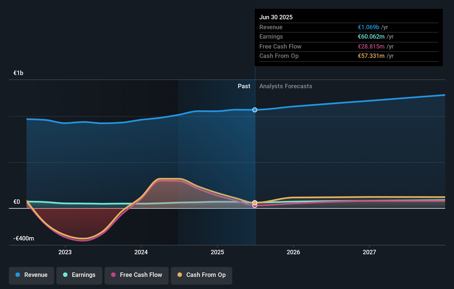
Task: Switch to the Past section of the chart
Action: tap(244, 86)
